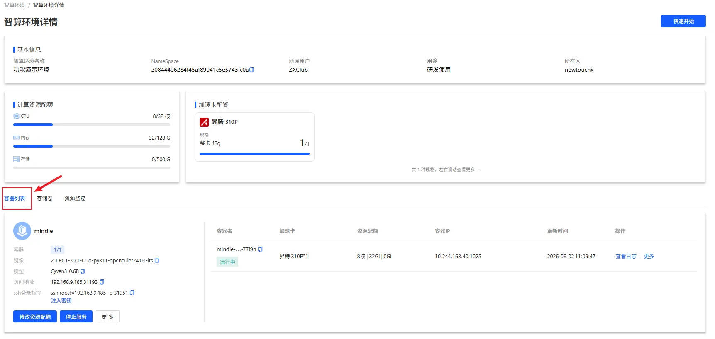The image size is (715, 339).
Task: Copy the mindie image name
Action: 157,261
